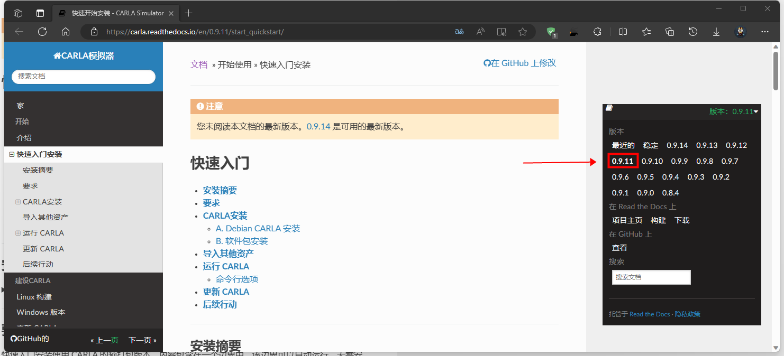Click the book icon in version panel

[x=609, y=108]
